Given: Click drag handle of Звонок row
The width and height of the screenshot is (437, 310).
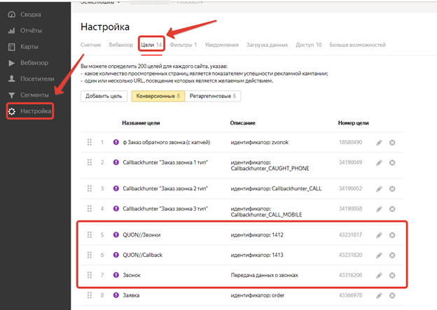Looking at the screenshot, I should [x=90, y=275].
